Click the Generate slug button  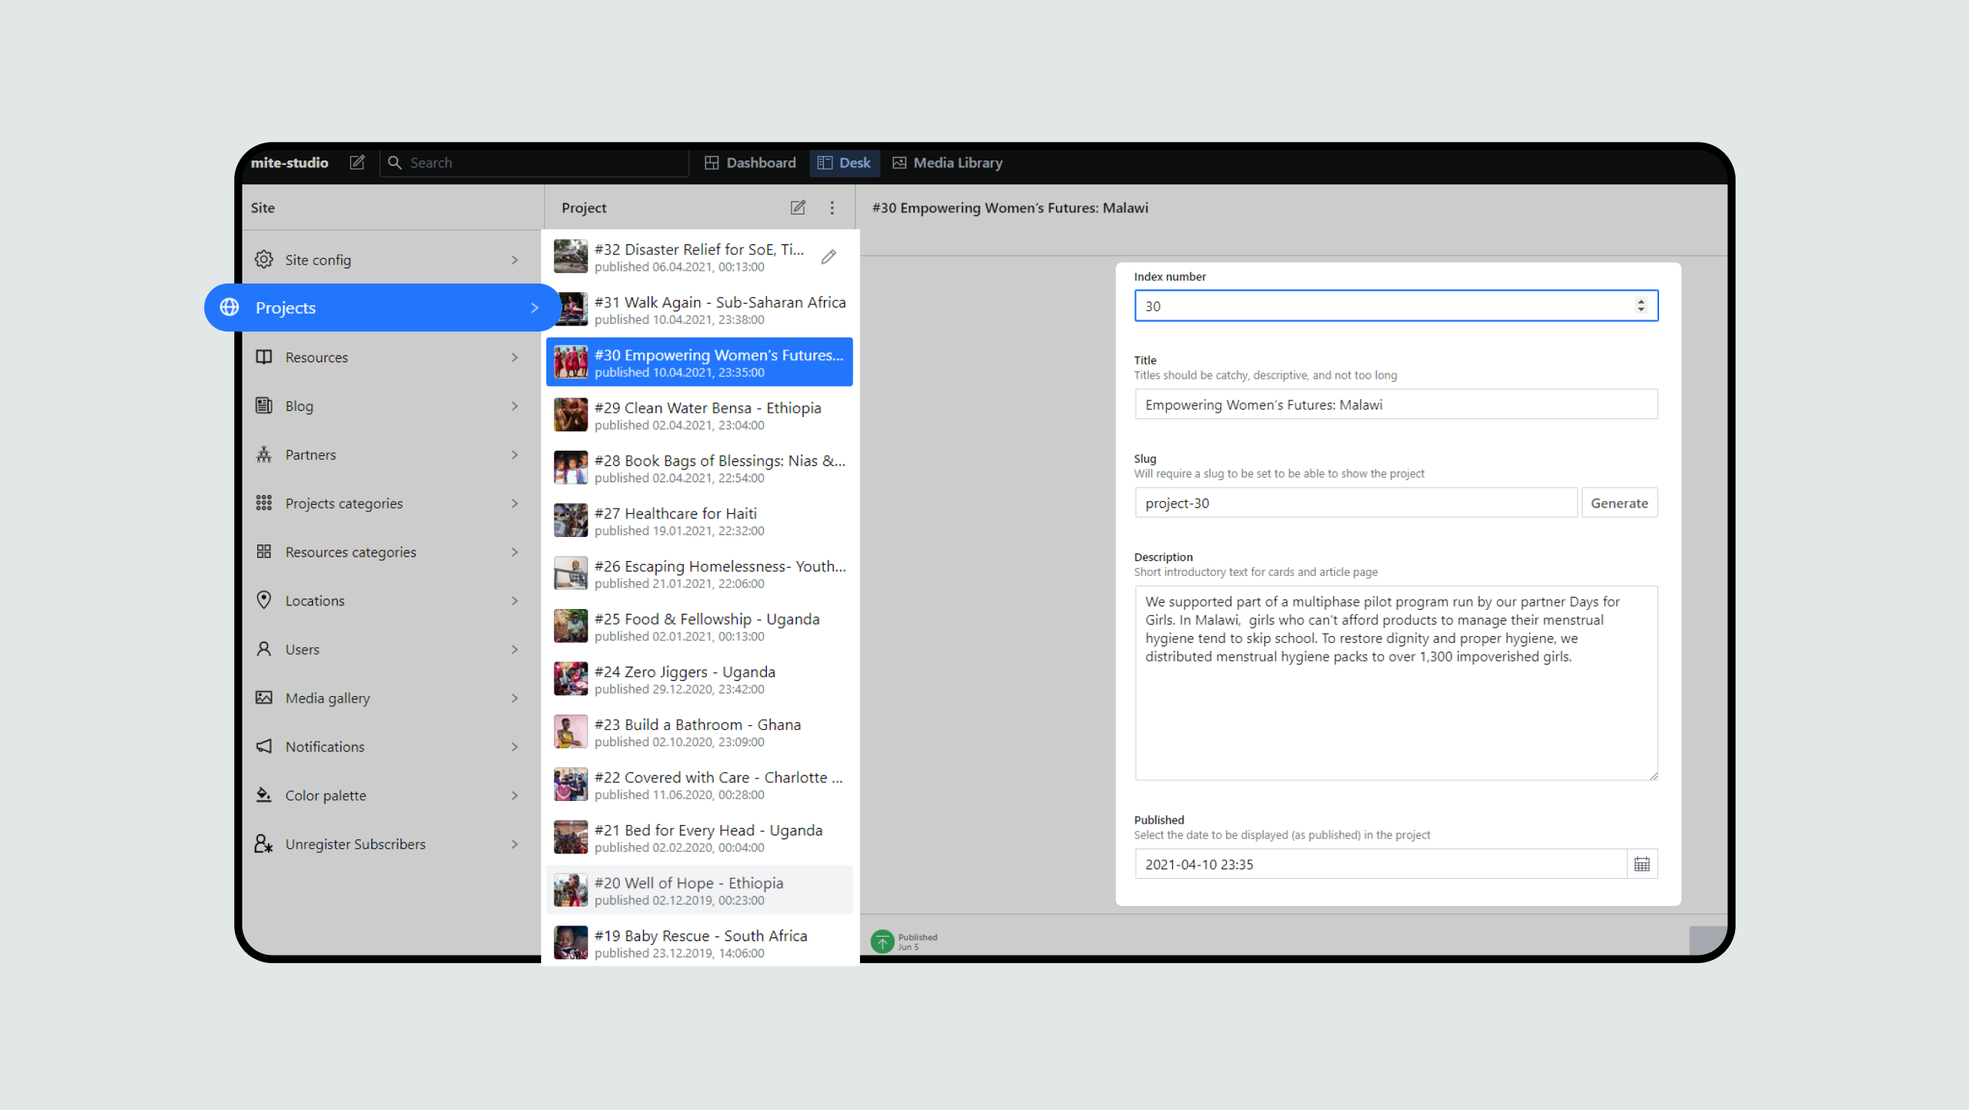pyautogui.click(x=1618, y=503)
